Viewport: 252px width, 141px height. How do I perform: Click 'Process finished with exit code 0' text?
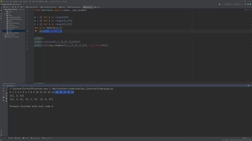click(31, 106)
